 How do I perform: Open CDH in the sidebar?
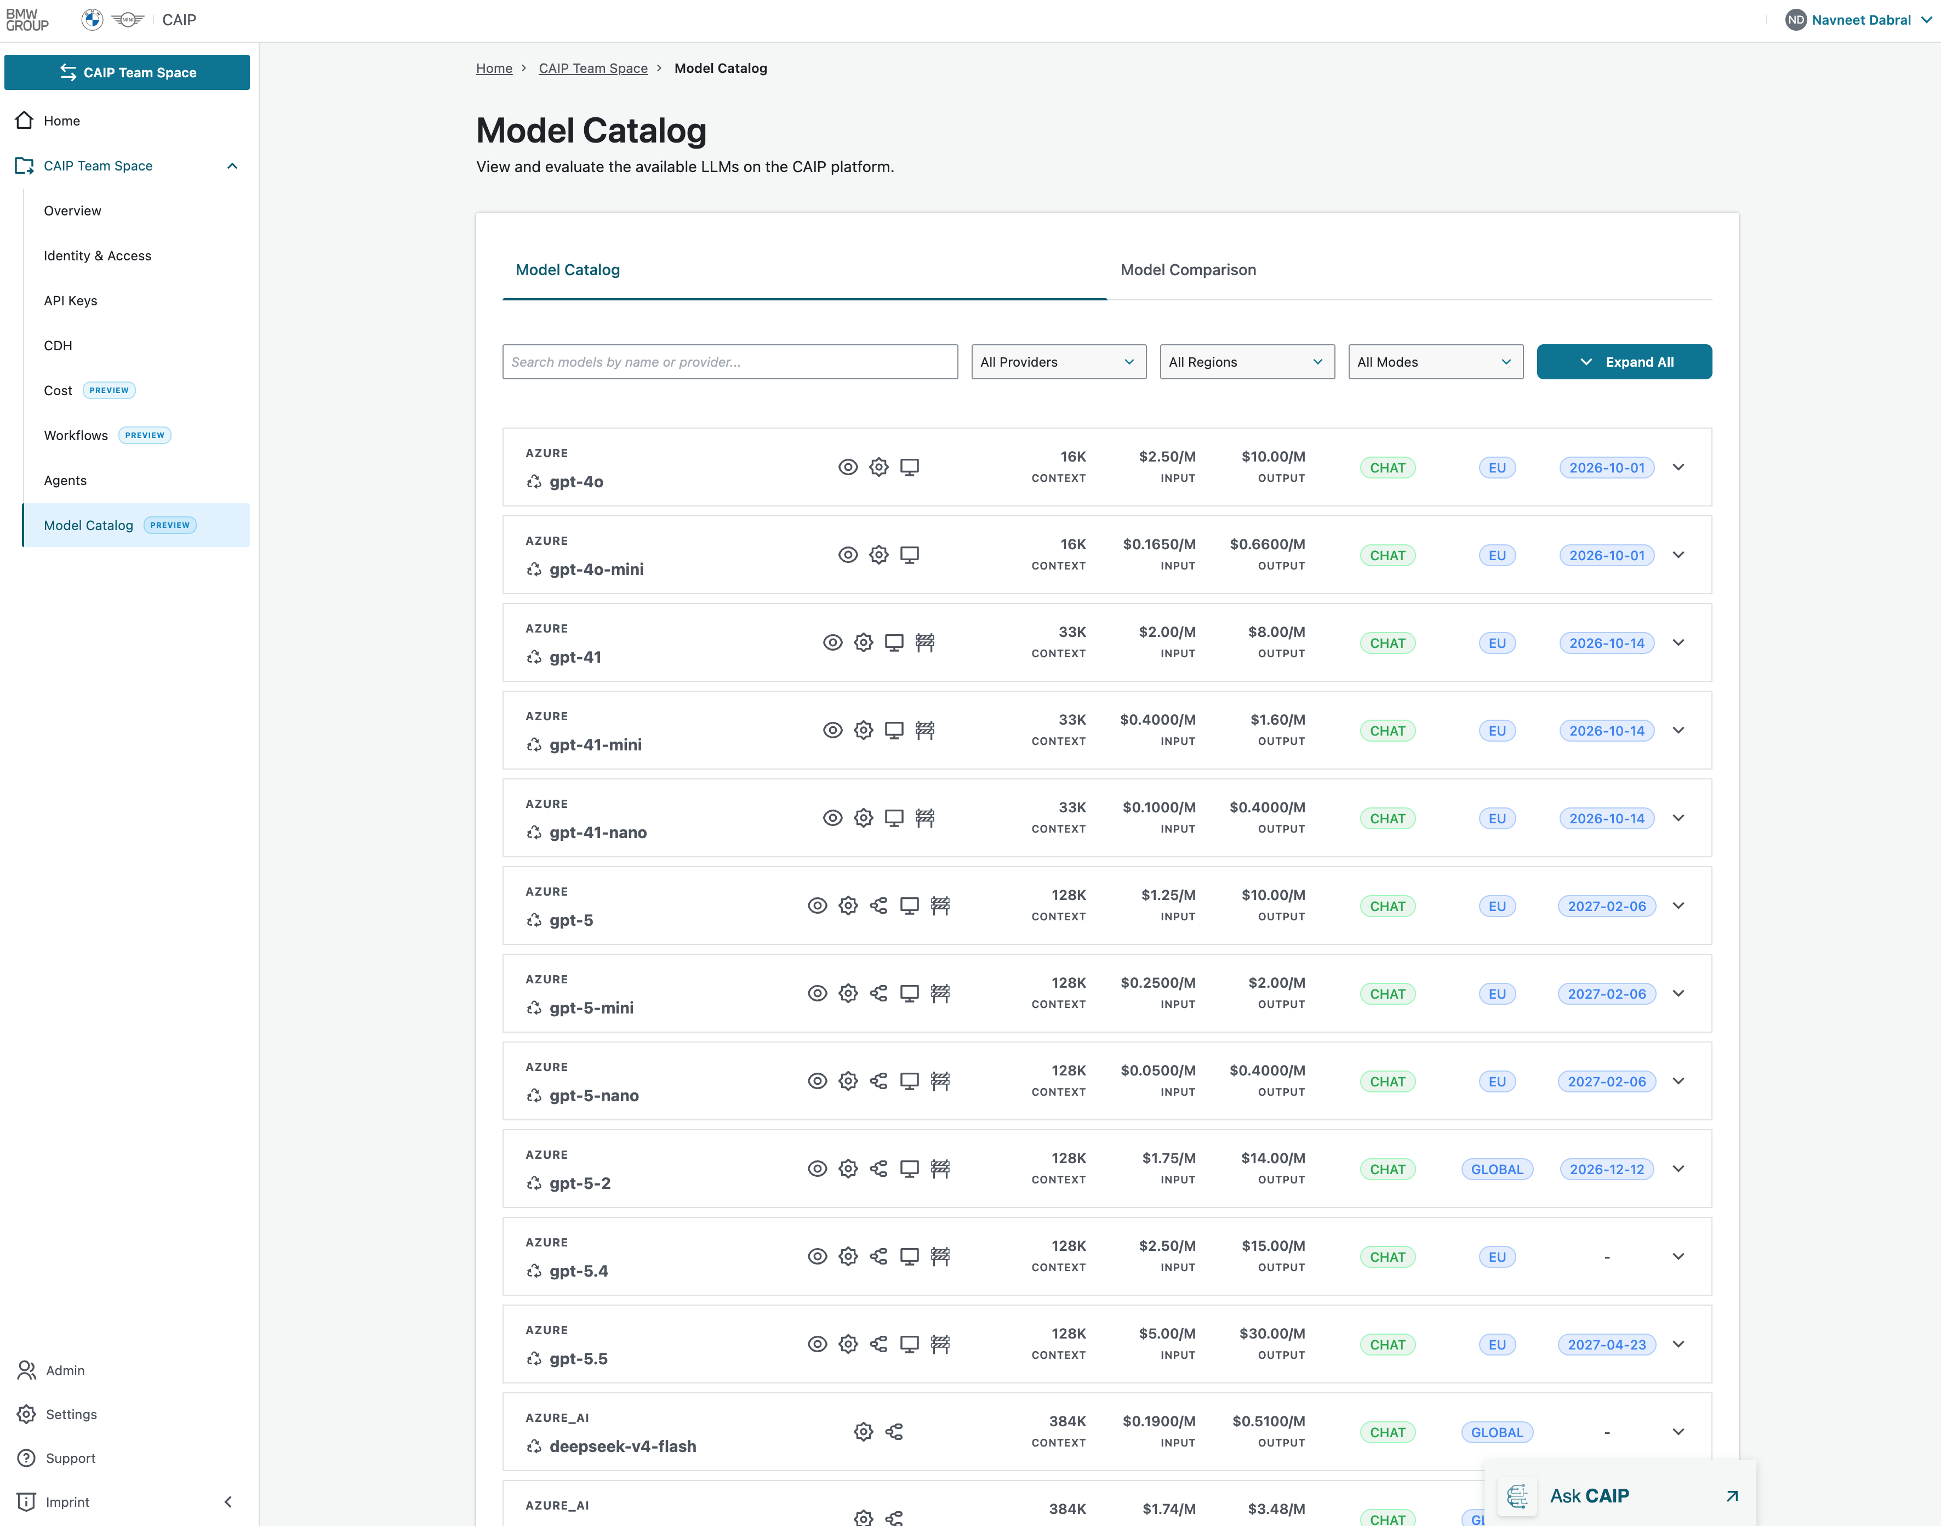click(x=58, y=346)
